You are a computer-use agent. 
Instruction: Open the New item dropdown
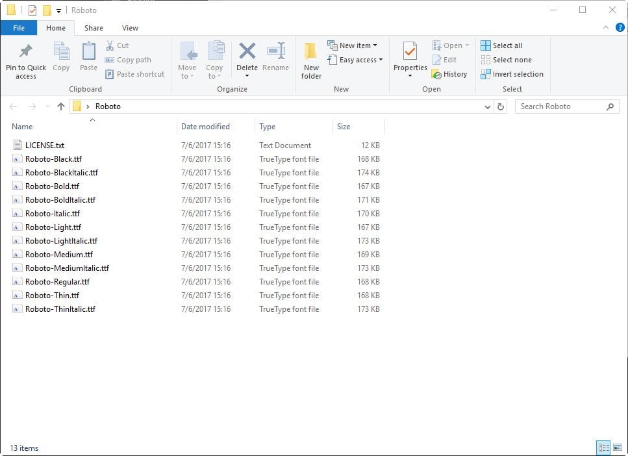355,45
